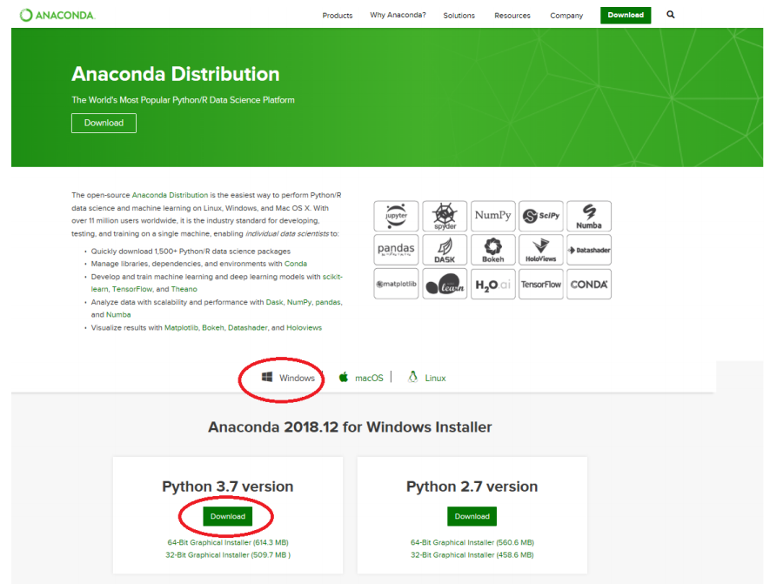The image size is (770, 584).
Task: Click the NumPy logo tile
Action: (x=492, y=216)
